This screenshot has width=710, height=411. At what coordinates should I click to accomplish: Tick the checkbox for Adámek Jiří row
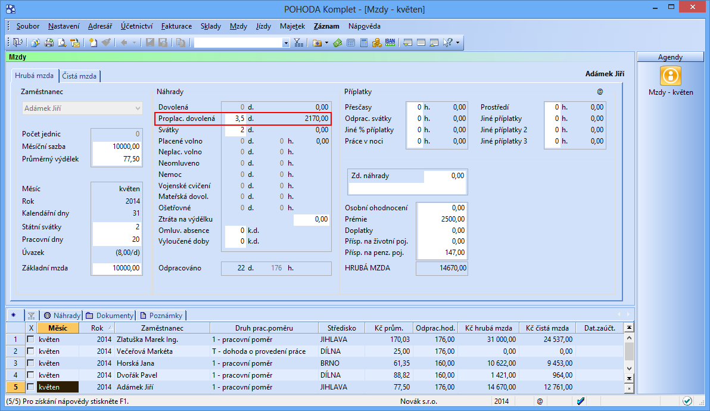click(31, 387)
